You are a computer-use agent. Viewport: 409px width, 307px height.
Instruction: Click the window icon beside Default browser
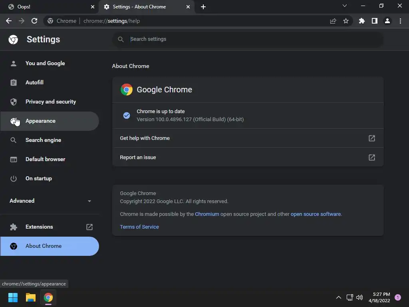[x=14, y=159]
